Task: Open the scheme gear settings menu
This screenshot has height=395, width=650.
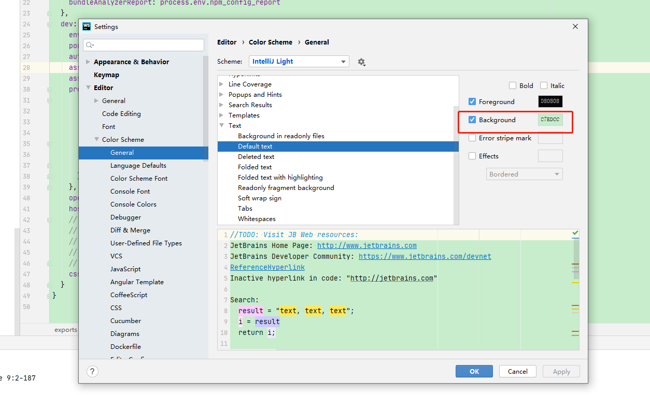Action: click(x=361, y=61)
